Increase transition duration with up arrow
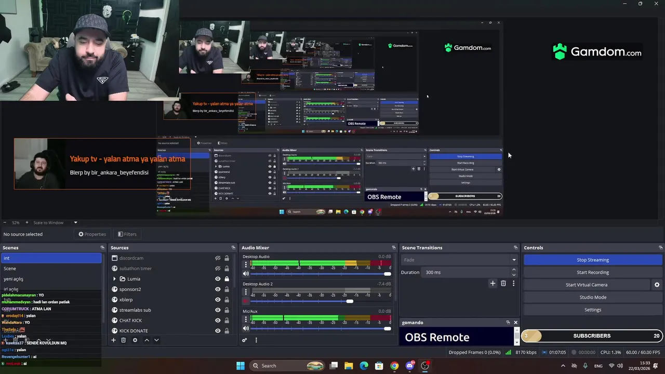The image size is (665, 374). point(514,270)
